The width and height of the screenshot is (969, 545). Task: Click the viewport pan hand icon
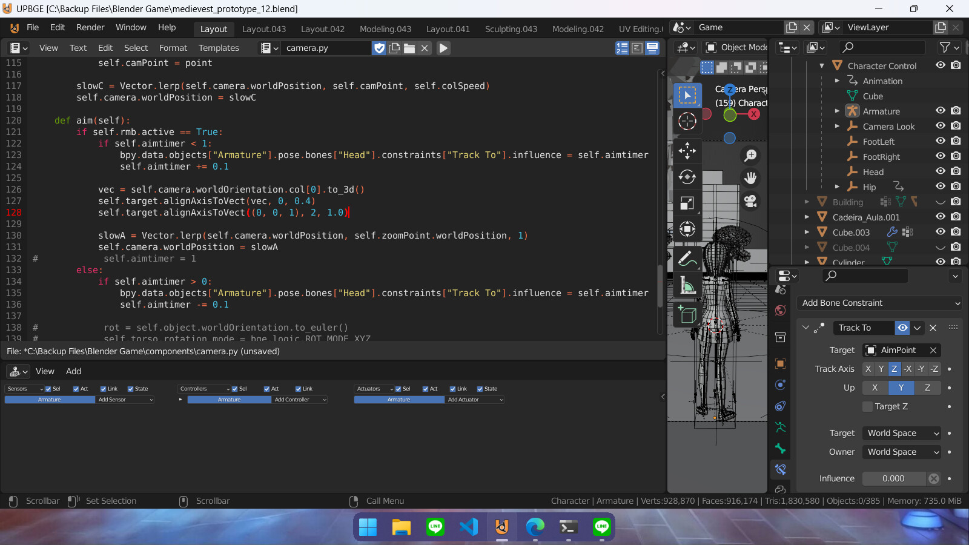[751, 177]
